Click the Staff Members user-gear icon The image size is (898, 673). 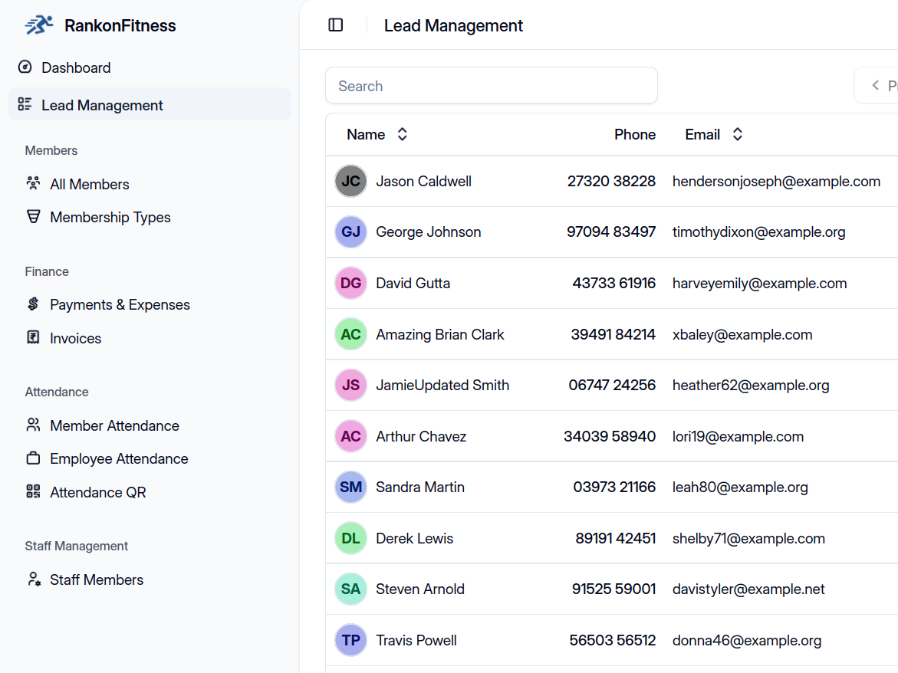[34, 579]
